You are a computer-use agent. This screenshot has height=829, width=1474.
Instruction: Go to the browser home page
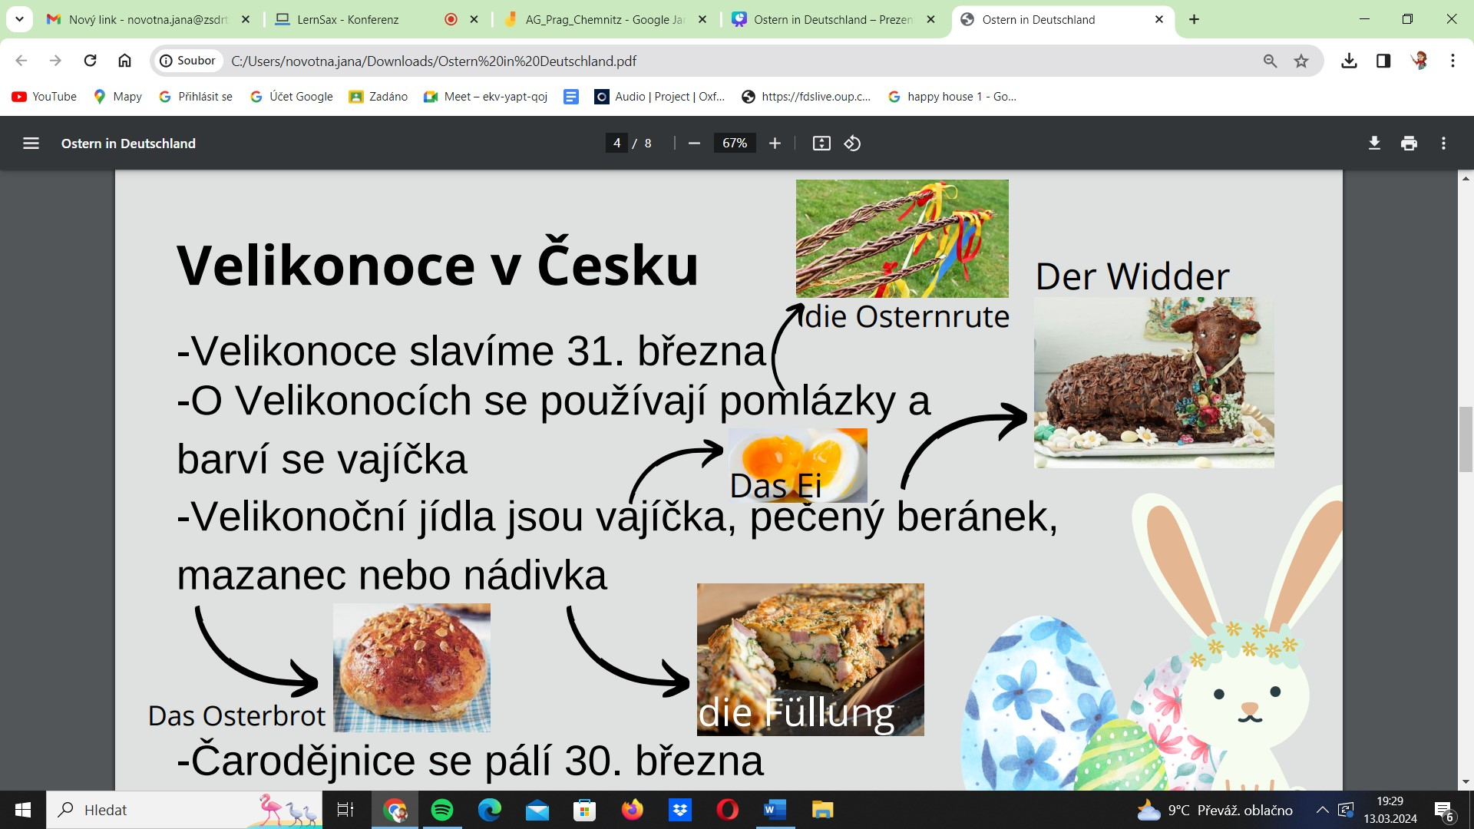point(124,61)
